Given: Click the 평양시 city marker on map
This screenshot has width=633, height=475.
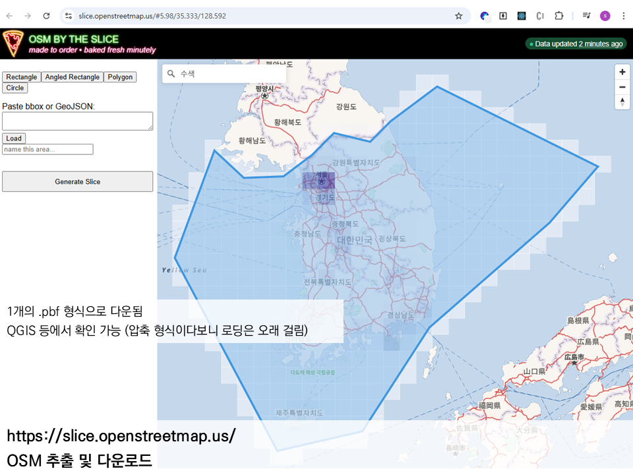Looking at the screenshot, I should tap(264, 95).
